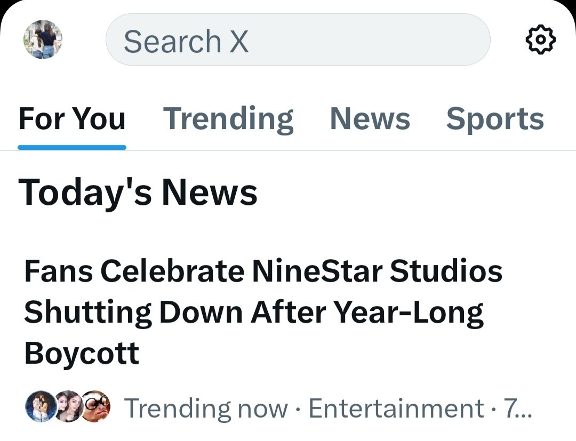Tap the middle story avatar
This screenshot has width=576, height=441.
pos(68,406)
